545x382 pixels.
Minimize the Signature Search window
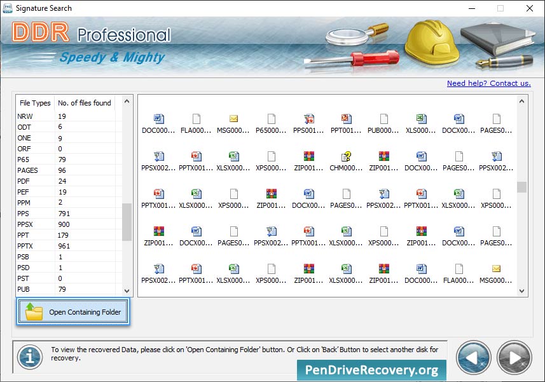(472, 8)
